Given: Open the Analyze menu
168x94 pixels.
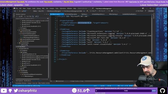Looking at the screenshot, I should tap(52, 8).
